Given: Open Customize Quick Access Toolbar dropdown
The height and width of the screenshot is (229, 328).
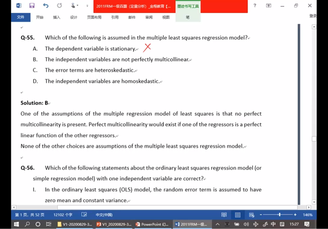Looking at the screenshot, I should tap(87, 6).
